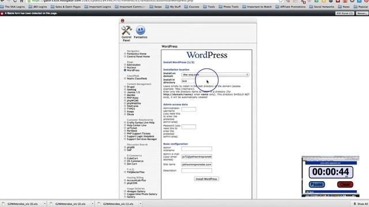Viewport: 369px width, 207px height.
Task: Open Joomla 1.5 installer link
Action: (x=133, y=93)
